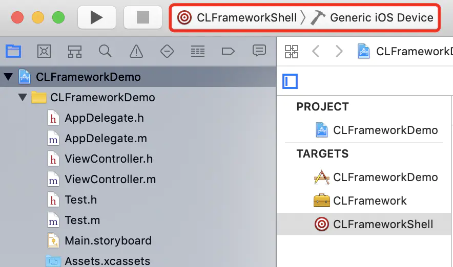Switch to the Symbol navigator

pyautogui.click(x=74, y=51)
